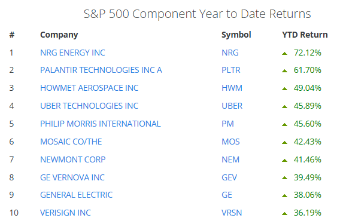Screen dimensions: 337x218
Task: Click the PM symbol link
Action: click(227, 124)
